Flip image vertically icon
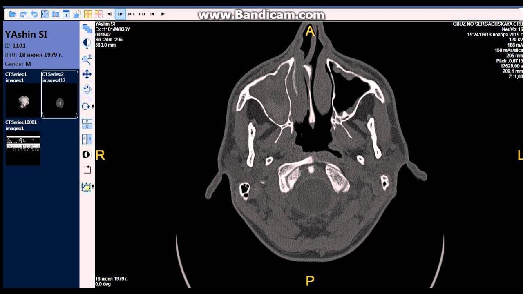Screen dimensions: 523x294 pos(87,124)
